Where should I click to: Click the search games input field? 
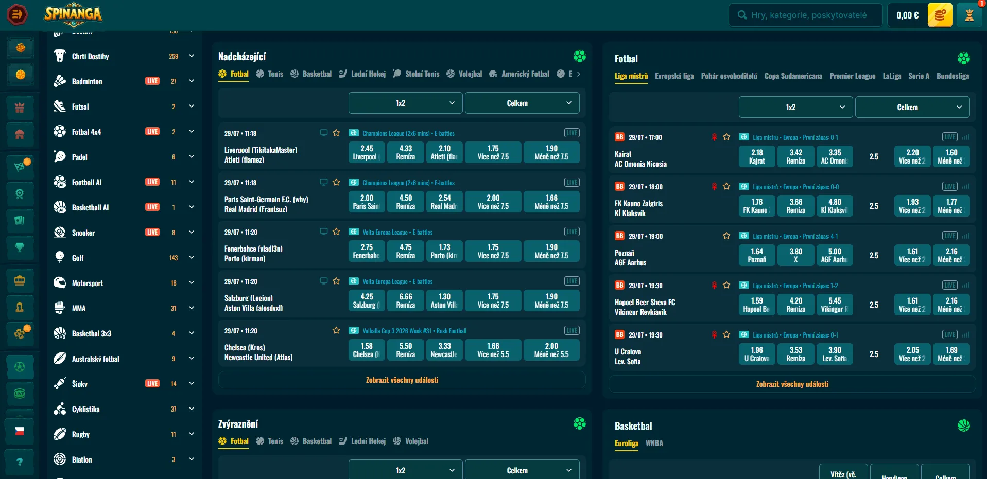pos(806,15)
